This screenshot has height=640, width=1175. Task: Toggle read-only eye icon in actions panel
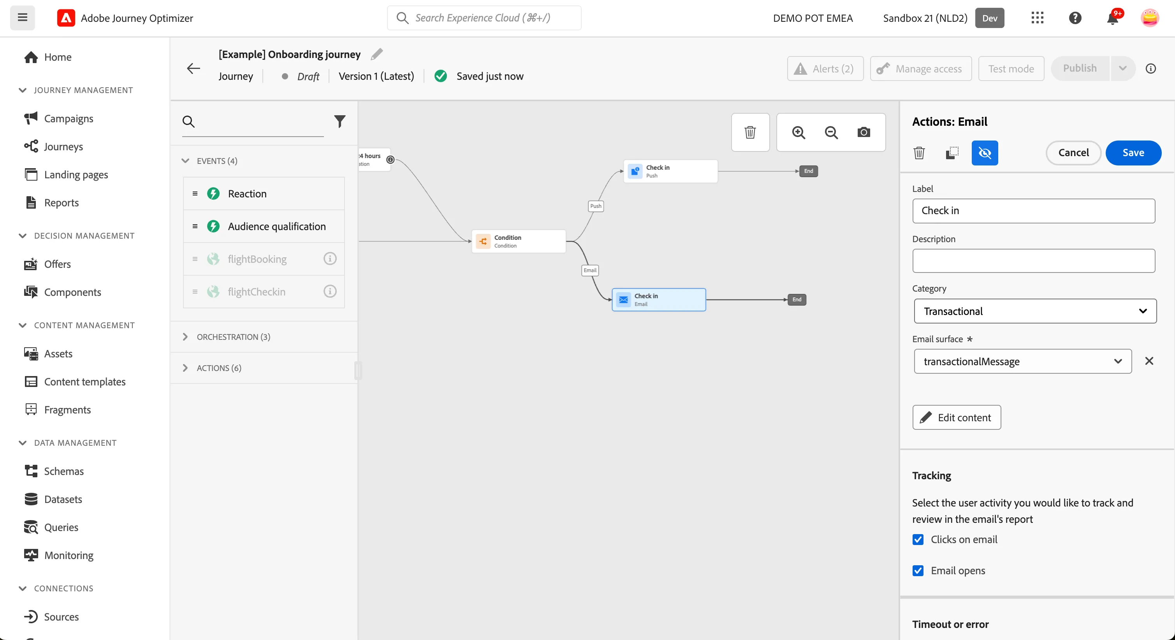click(x=985, y=153)
